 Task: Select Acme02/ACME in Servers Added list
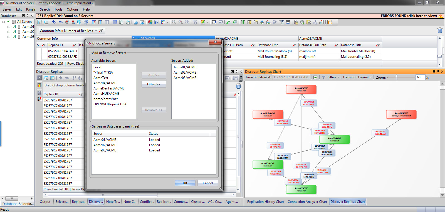[185, 73]
